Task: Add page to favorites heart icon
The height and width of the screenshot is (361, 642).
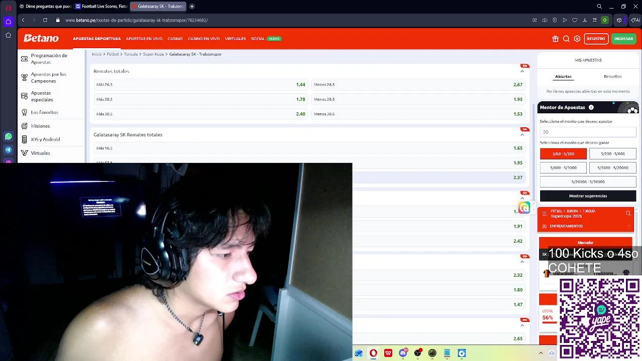Action: click(575, 20)
